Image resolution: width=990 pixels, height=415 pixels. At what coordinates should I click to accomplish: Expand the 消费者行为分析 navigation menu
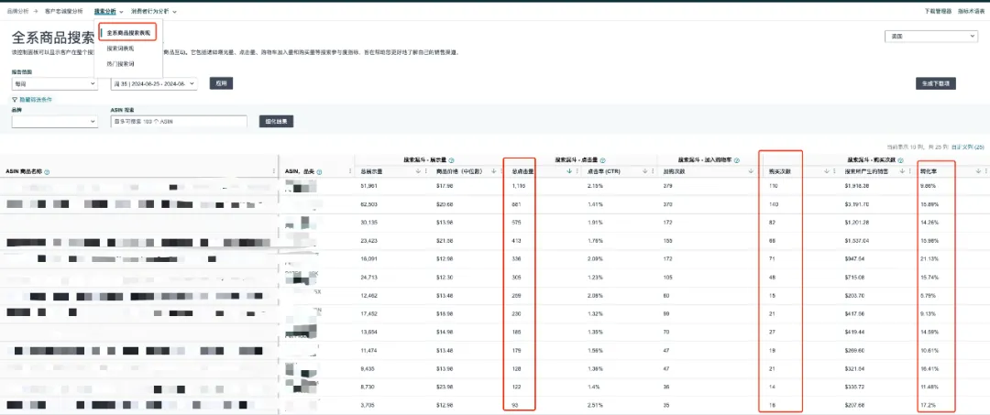153,11
